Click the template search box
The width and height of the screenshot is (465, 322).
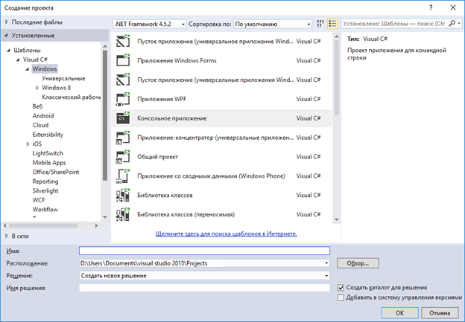pos(394,24)
